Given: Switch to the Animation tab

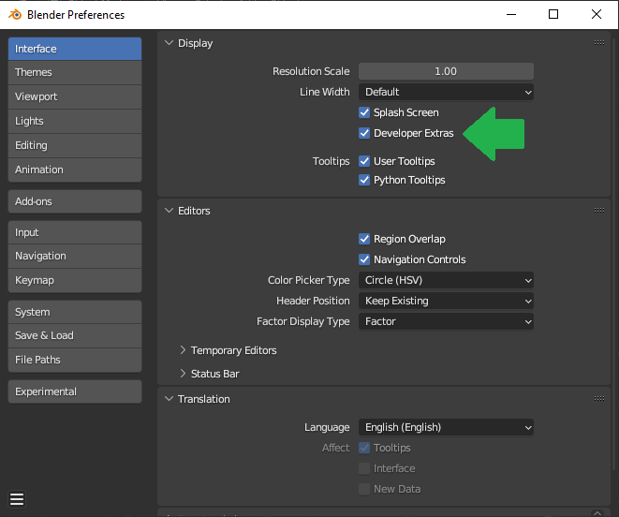Looking at the screenshot, I should point(75,170).
